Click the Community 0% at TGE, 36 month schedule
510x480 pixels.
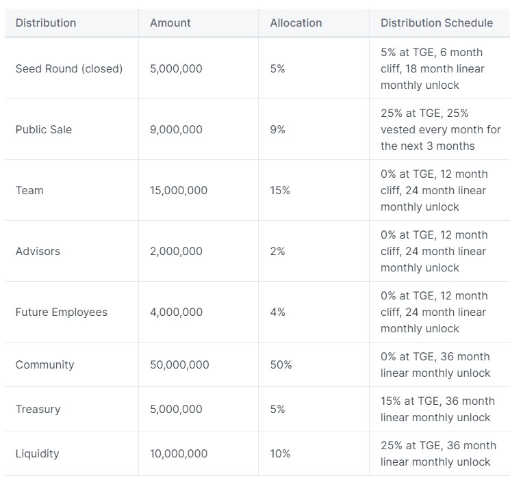coord(435,364)
